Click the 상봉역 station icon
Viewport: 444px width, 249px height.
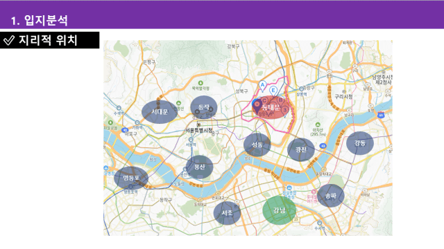301,89
